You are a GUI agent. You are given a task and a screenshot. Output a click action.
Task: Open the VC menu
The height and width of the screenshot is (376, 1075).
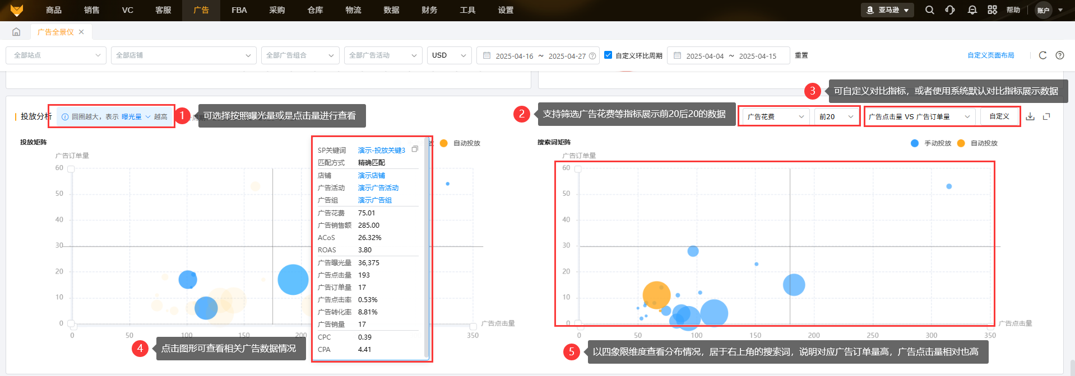128,10
